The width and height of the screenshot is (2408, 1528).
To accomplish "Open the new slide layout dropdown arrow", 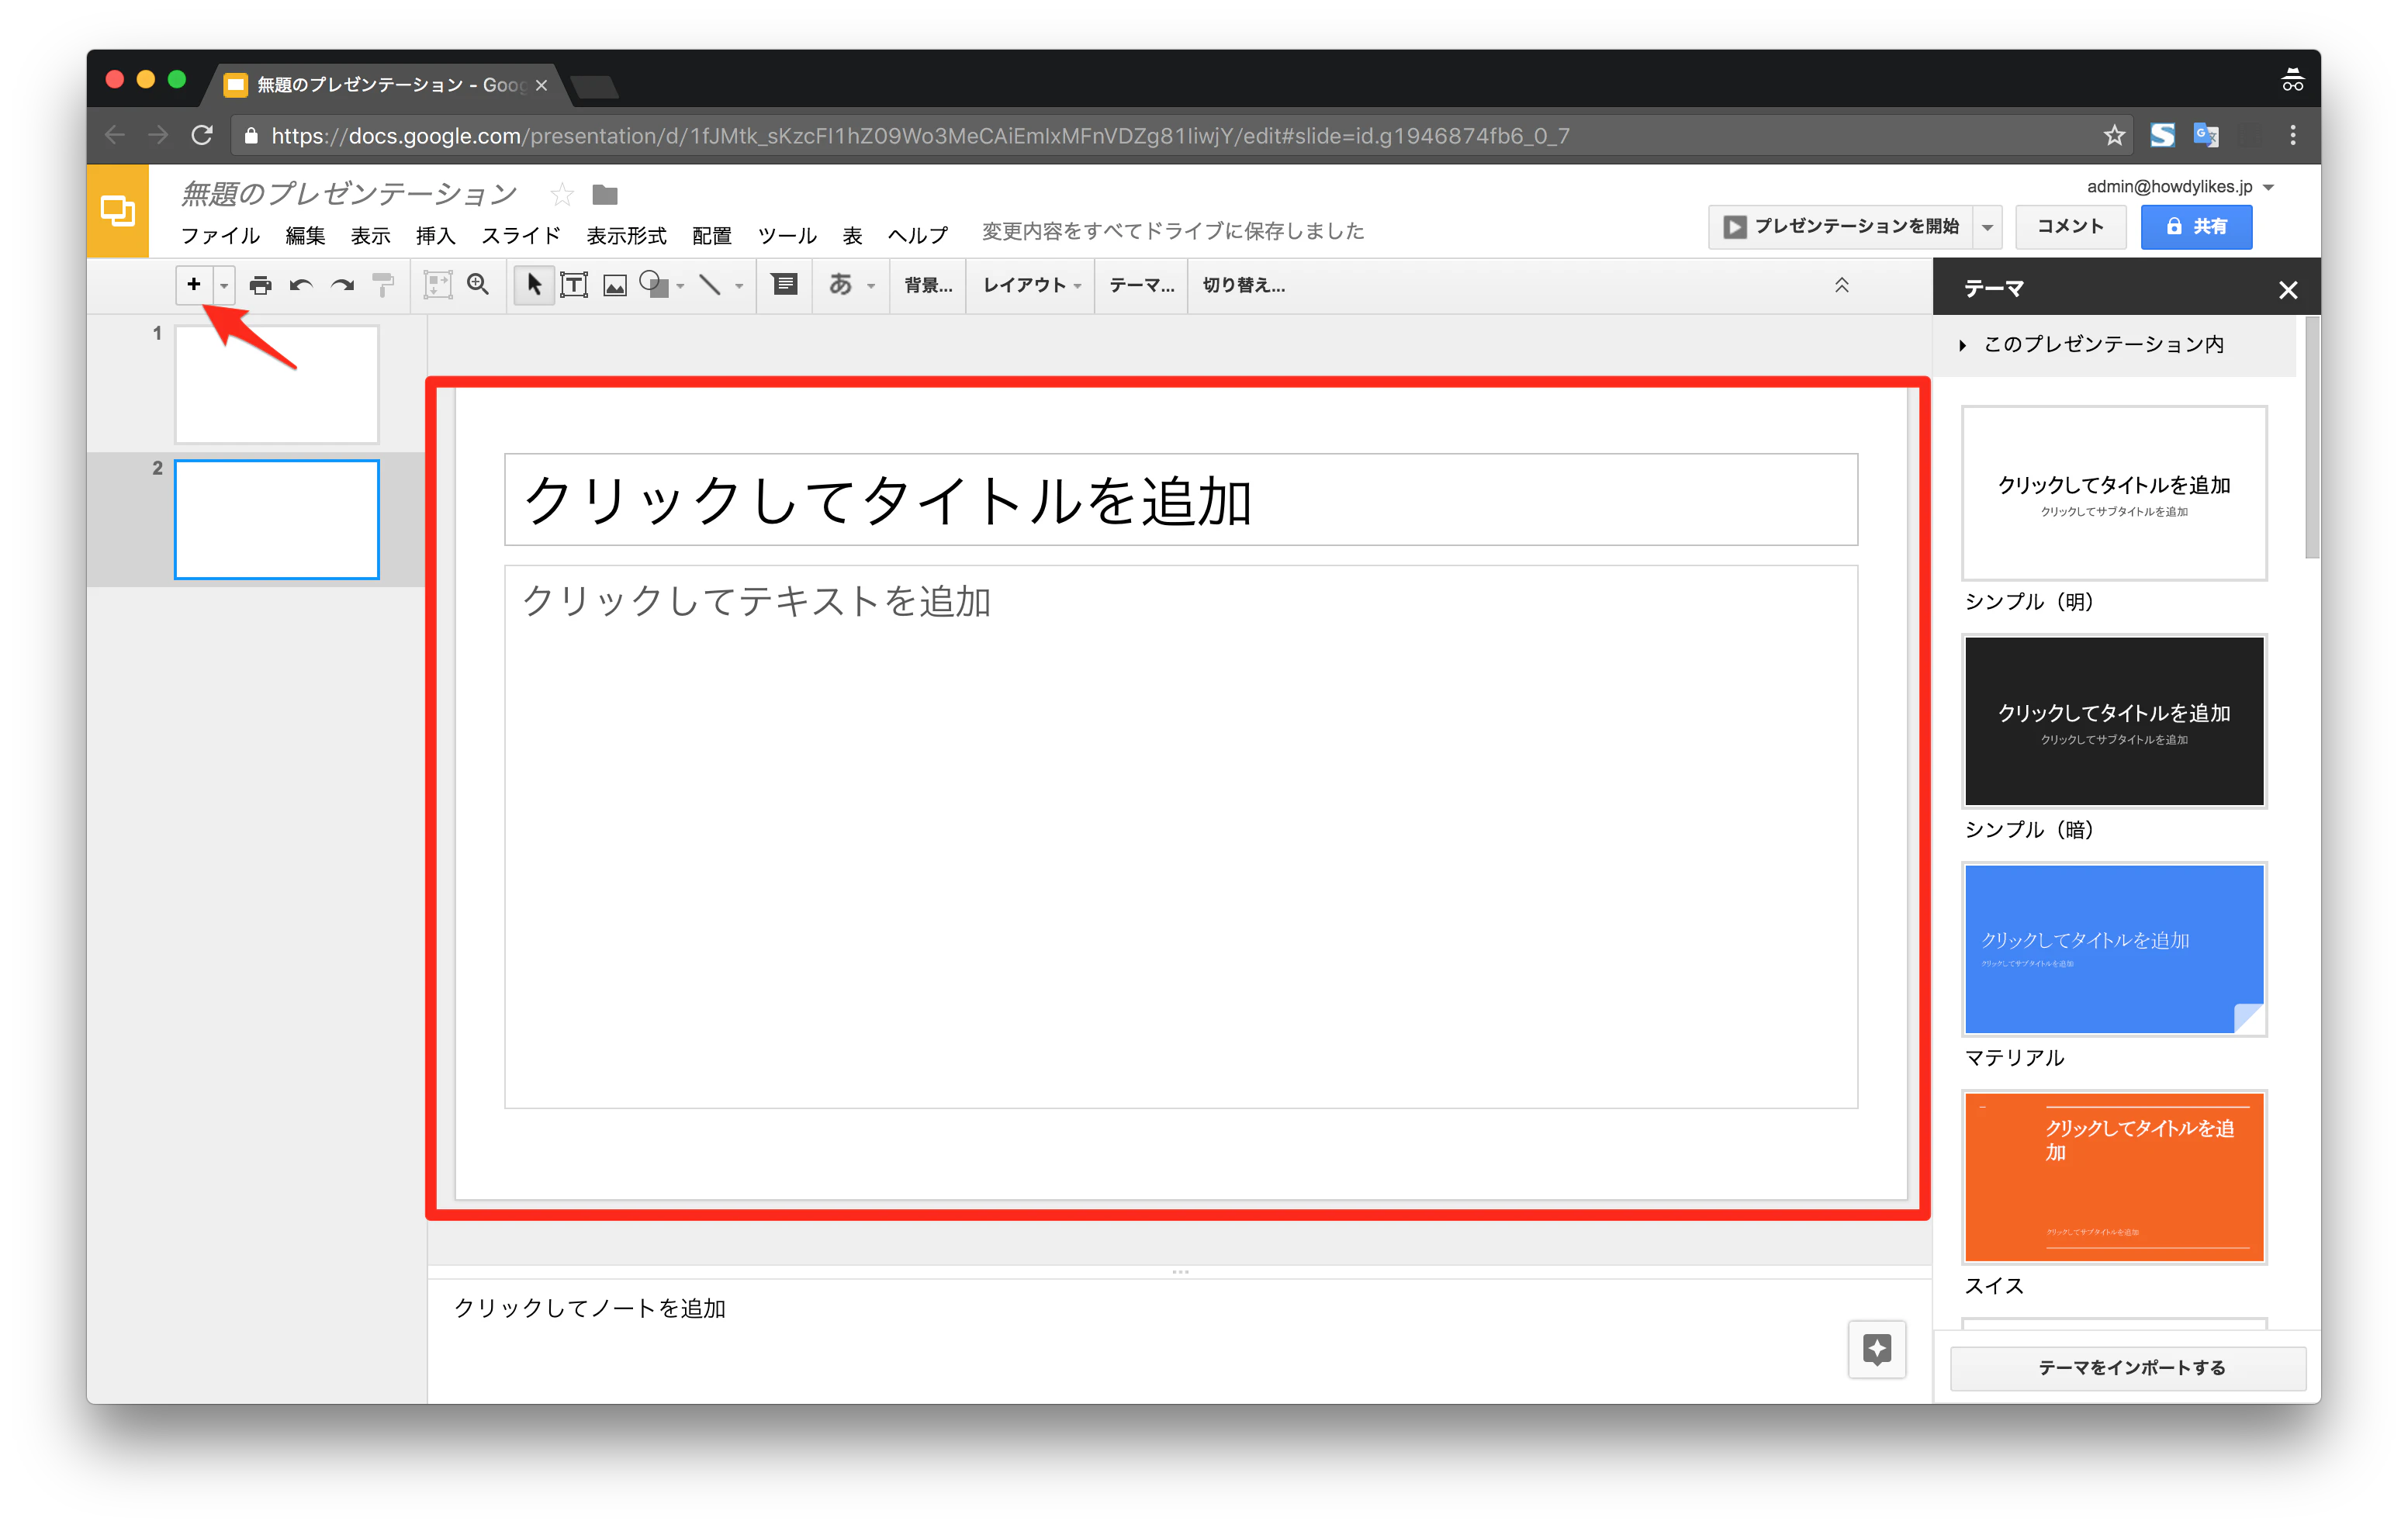I will tap(224, 285).
